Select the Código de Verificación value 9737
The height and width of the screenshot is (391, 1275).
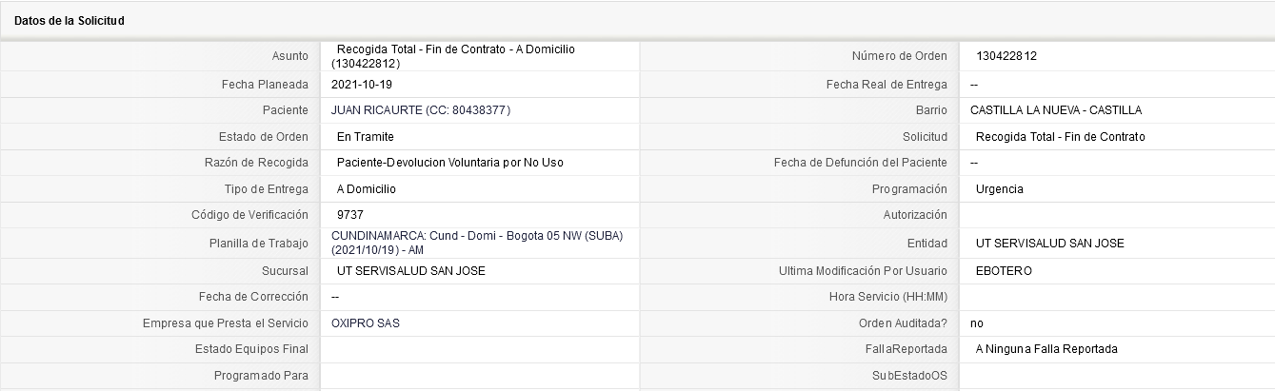click(349, 215)
